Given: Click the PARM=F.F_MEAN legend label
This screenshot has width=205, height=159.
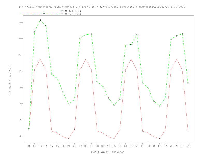Looking at the screenshot, I should [x=71, y=14].
